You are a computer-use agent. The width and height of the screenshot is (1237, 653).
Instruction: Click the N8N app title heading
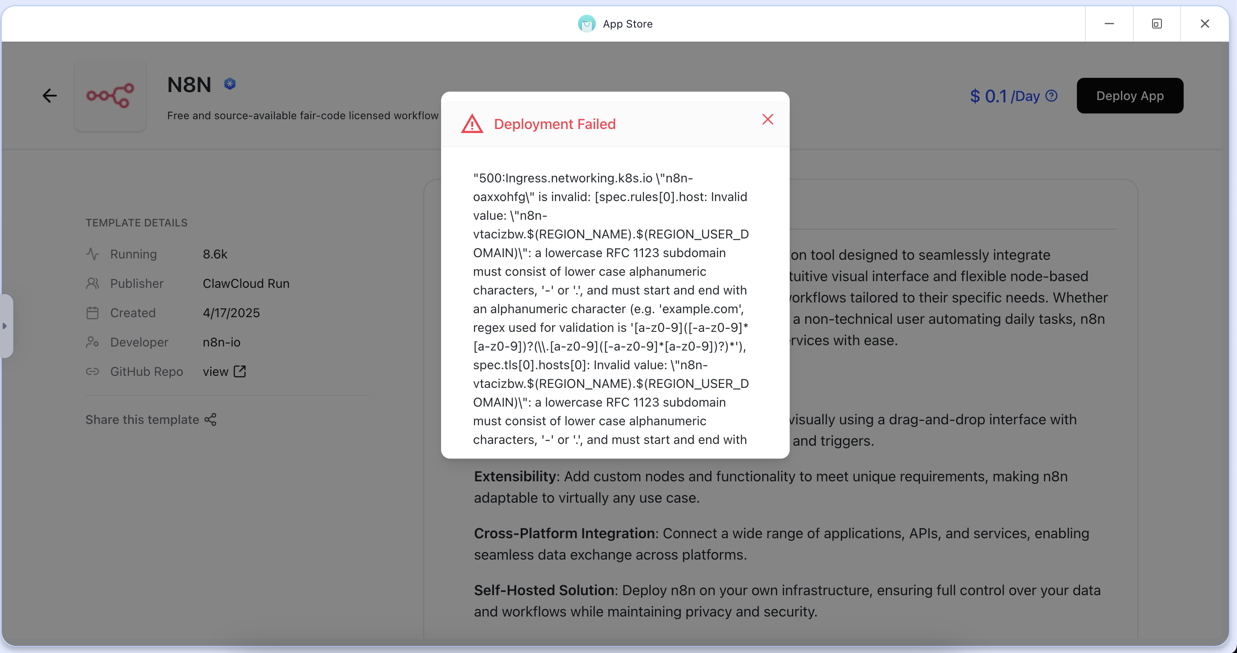[x=189, y=85]
